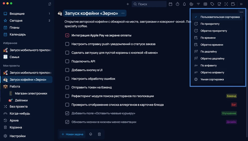
Task: Open the sort filter icon in toolbar
Action: click(x=198, y=4)
